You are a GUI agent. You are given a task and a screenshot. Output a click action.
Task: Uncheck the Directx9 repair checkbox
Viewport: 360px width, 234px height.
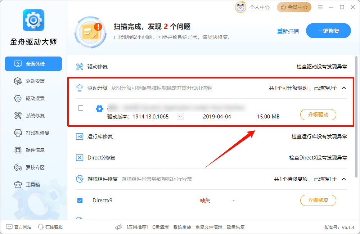80,200
